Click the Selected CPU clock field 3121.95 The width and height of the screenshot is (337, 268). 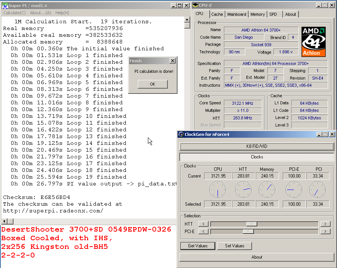coord(218,204)
